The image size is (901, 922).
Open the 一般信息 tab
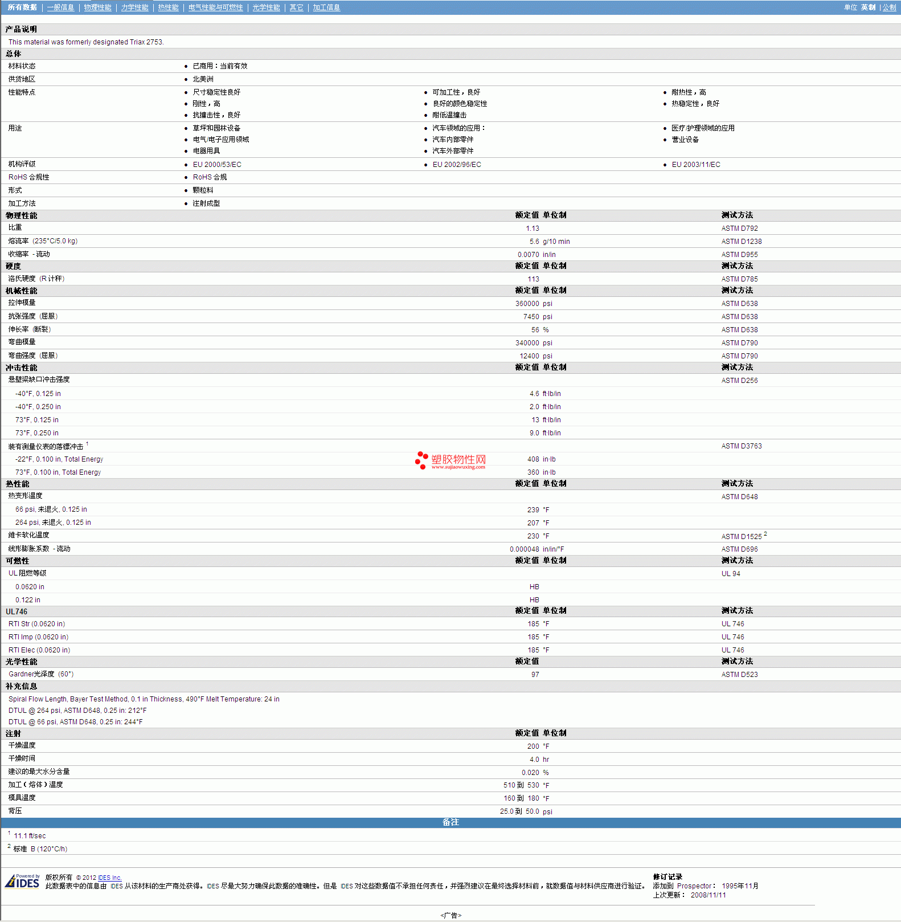tap(60, 7)
